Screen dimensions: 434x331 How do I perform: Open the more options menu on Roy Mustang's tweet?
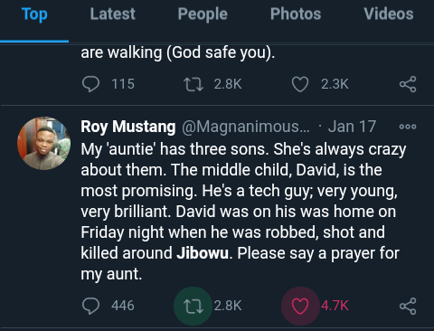tap(408, 127)
